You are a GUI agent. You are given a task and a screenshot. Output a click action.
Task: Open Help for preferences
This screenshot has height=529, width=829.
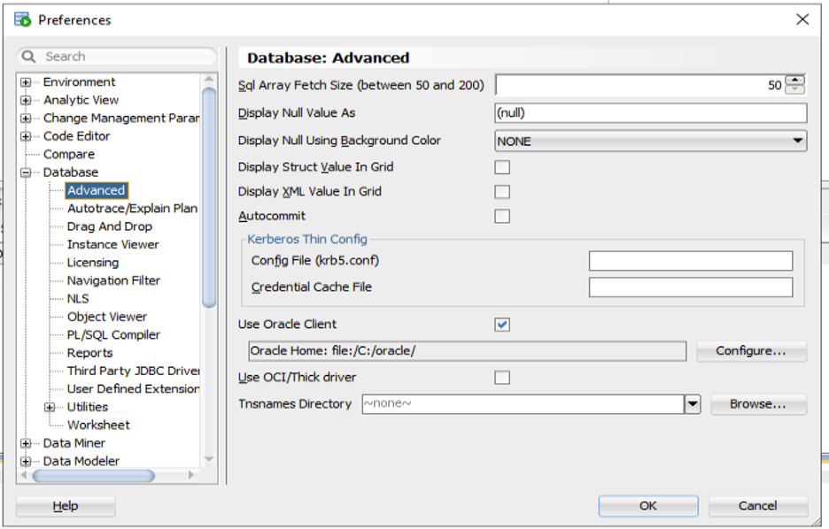pyautogui.click(x=66, y=506)
